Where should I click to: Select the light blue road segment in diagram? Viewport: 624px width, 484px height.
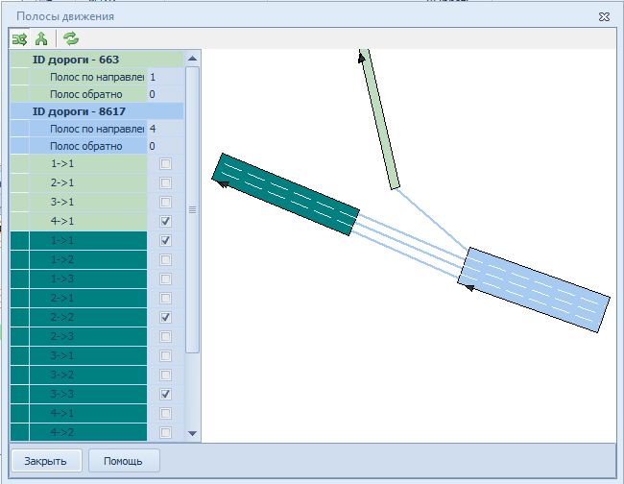tap(534, 289)
